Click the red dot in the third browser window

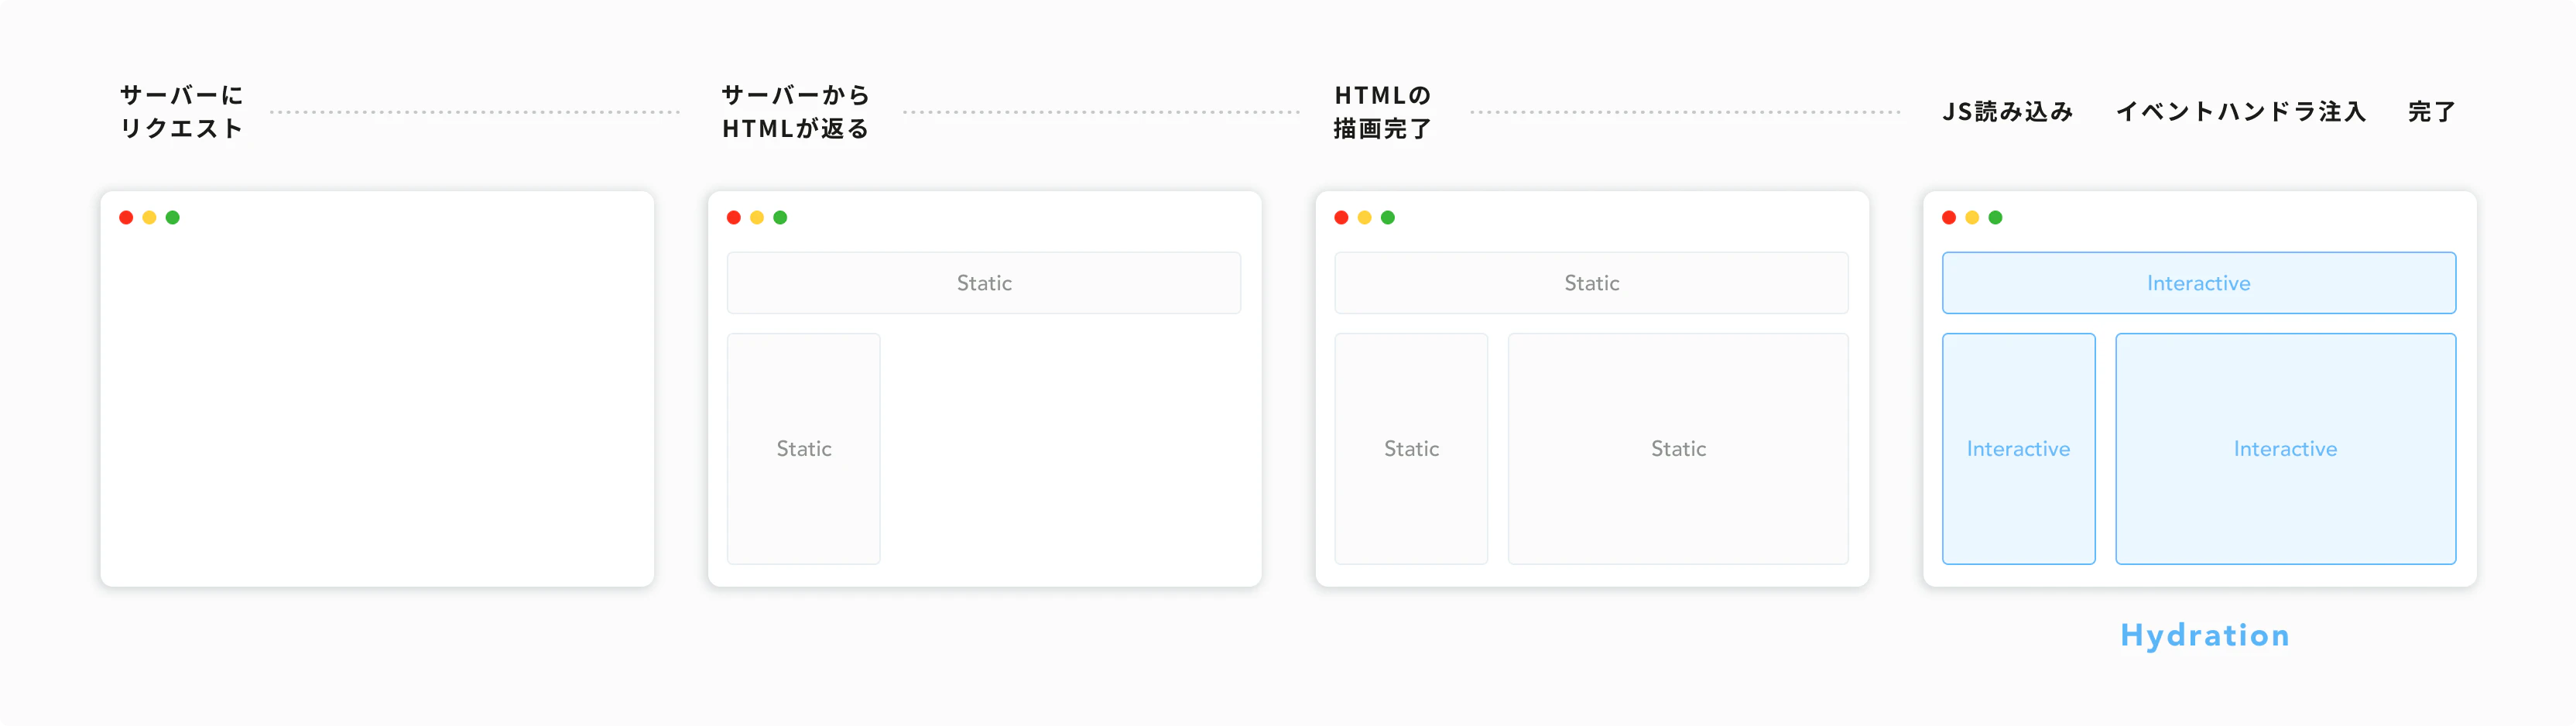coord(1341,217)
